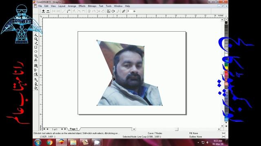Open the Outline tool flyout
261x146 pixels.
click(36, 84)
